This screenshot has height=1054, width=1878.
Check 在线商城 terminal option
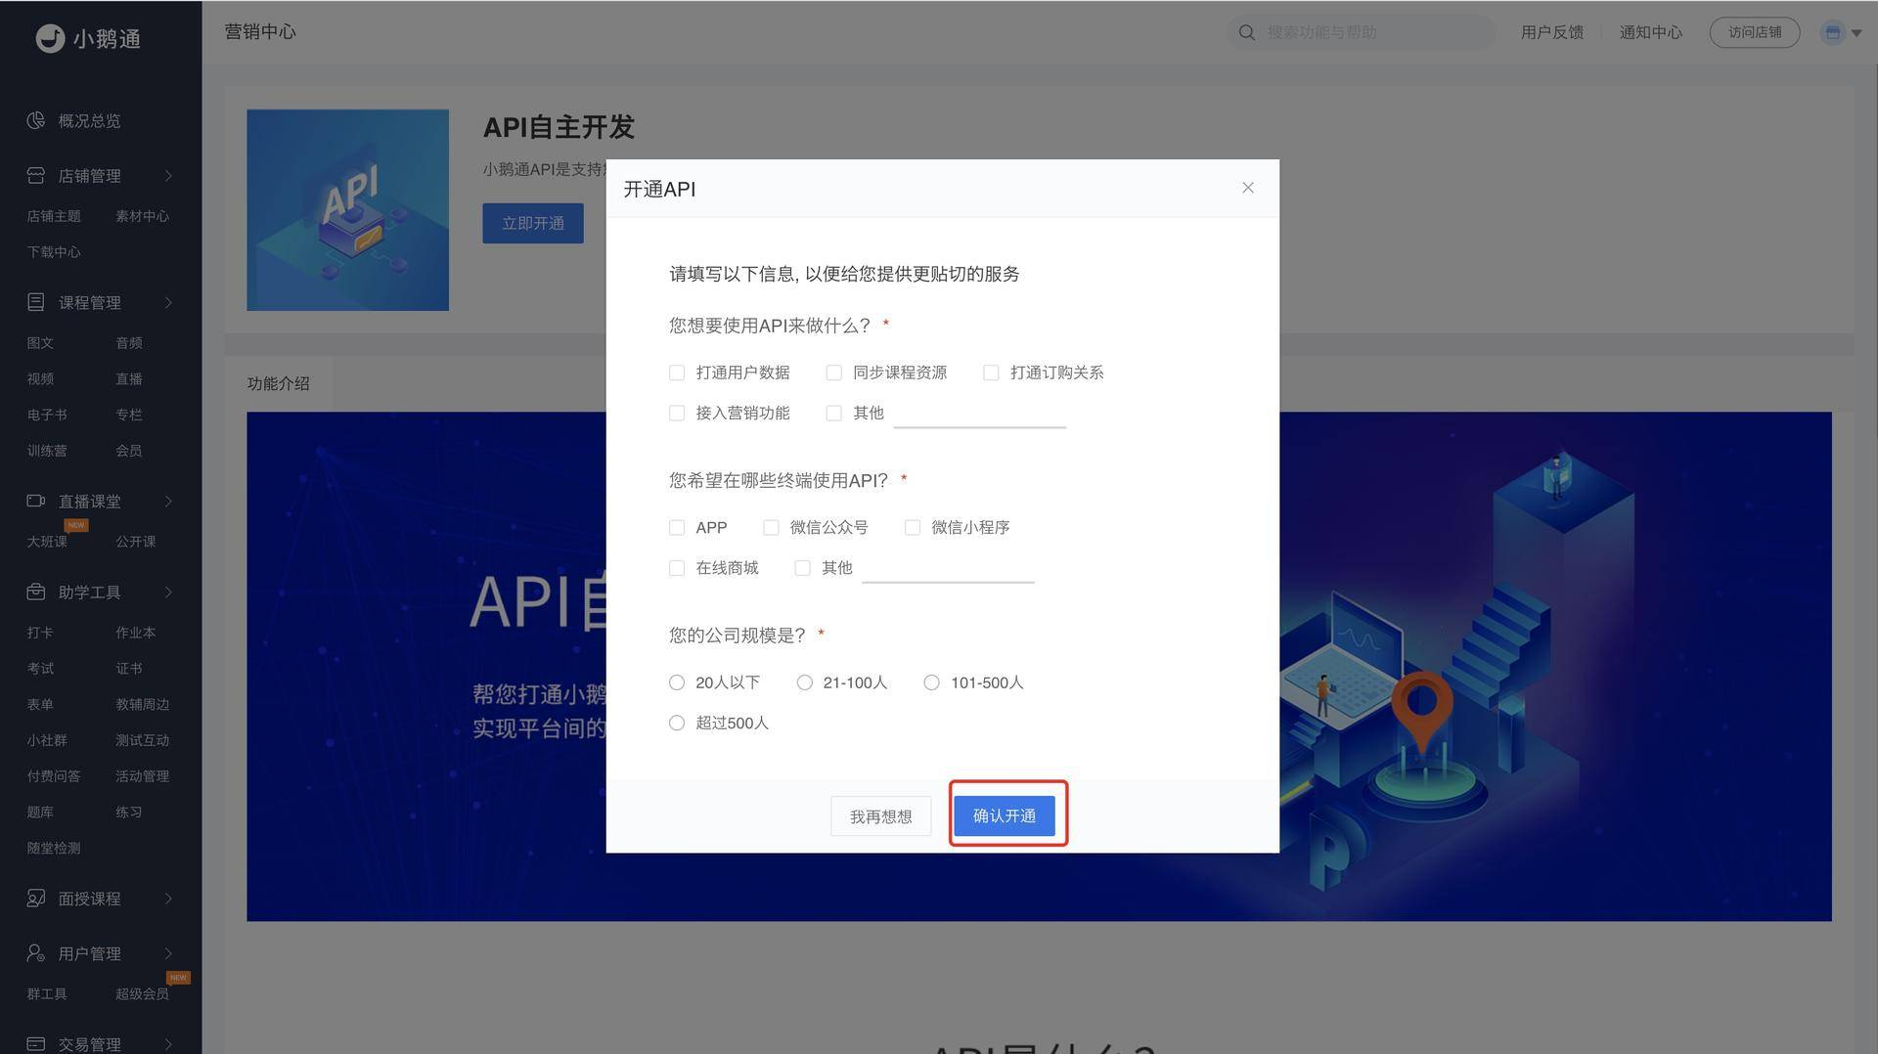click(x=677, y=567)
